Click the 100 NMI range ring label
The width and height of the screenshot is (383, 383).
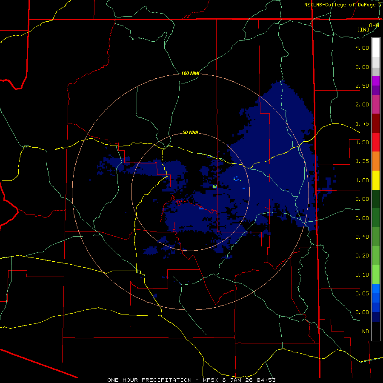pos(190,73)
